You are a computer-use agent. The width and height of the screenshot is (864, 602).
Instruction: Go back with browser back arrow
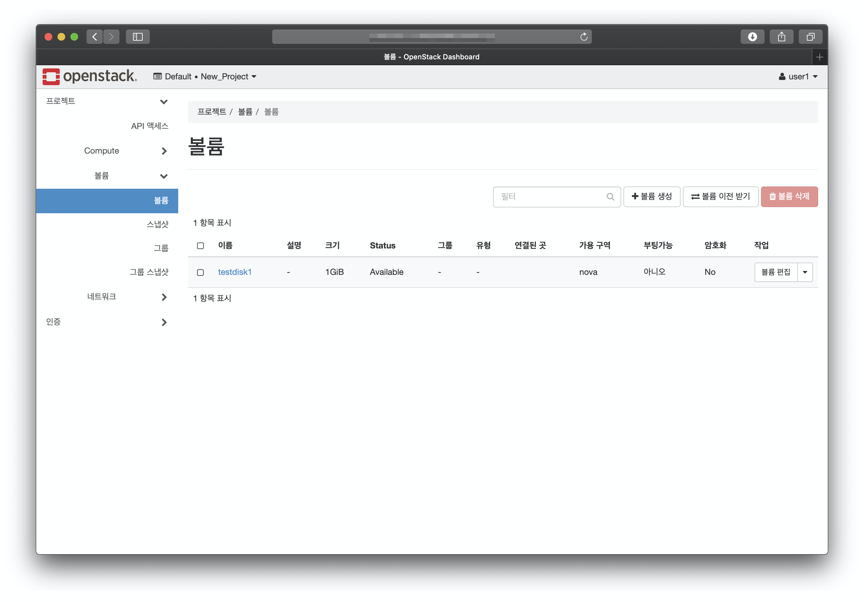pyautogui.click(x=95, y=37)
